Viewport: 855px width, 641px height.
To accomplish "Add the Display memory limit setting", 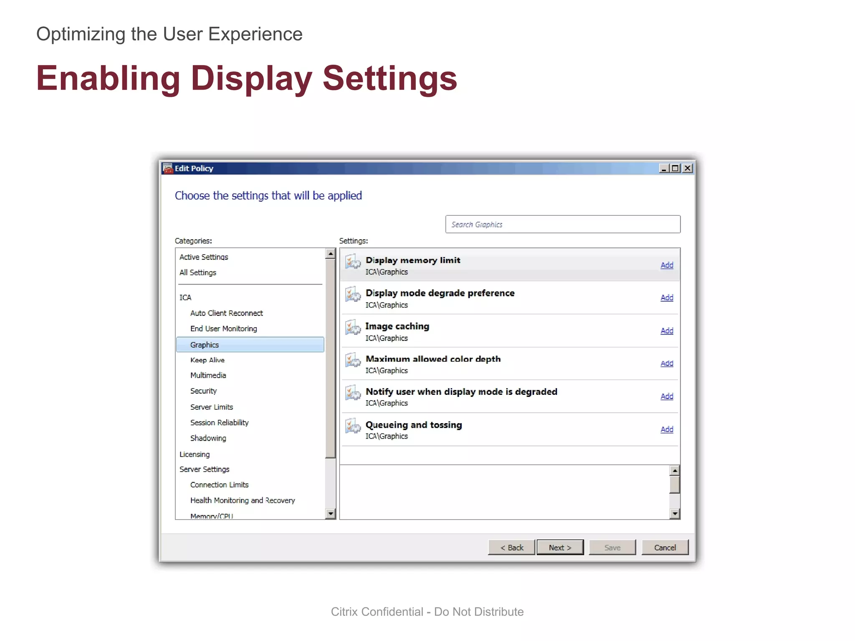I will pyautogui.click(x=667, y=265).
